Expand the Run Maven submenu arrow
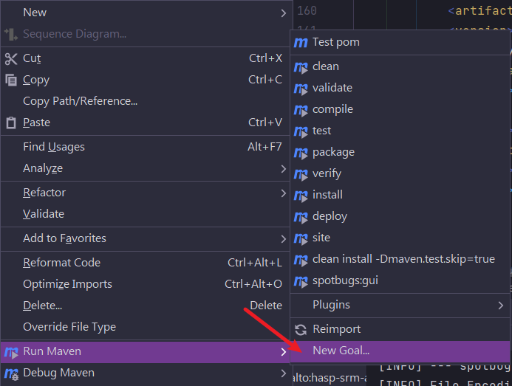The image size is (512, 386). point(284,352)
